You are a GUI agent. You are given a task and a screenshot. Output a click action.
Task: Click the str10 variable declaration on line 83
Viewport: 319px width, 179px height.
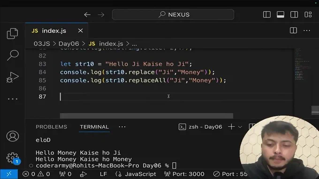coord(84,64)
